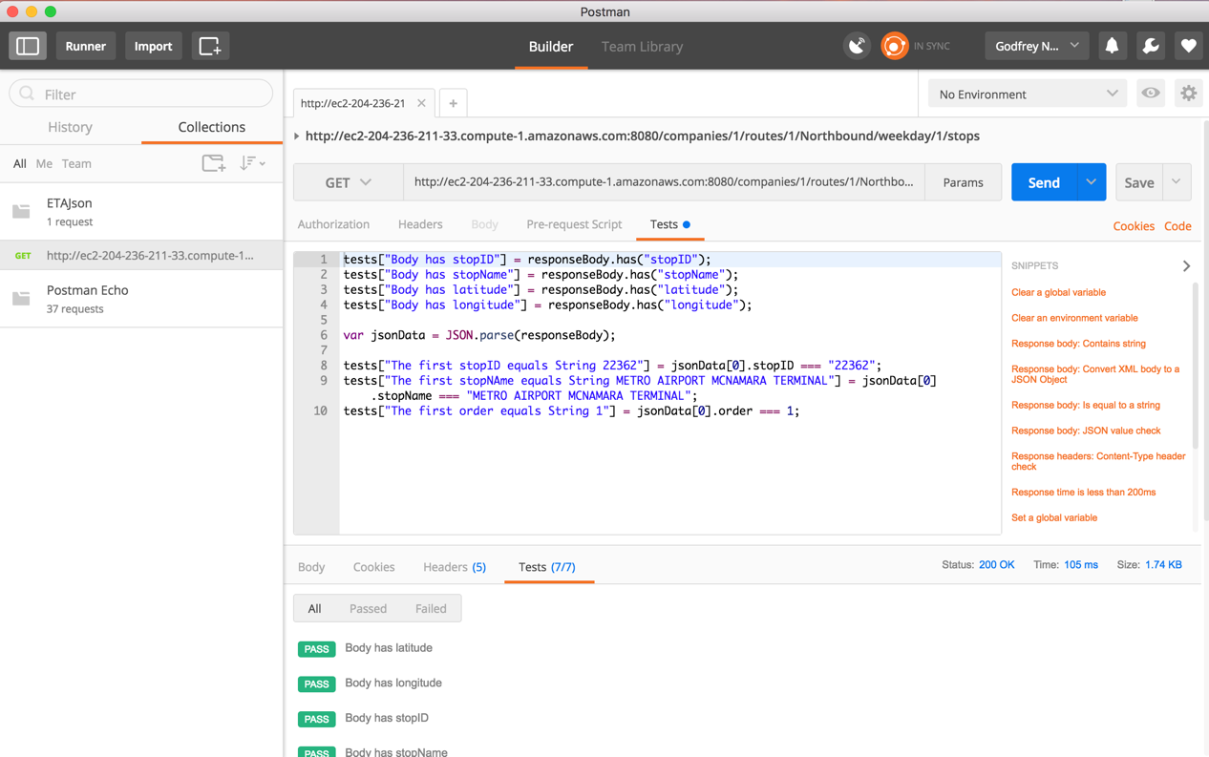Click the request URL field
The height and width of the screenshot is (757, 1209).
coord(664,182)
